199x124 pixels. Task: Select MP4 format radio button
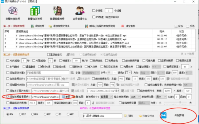[8, 114]
